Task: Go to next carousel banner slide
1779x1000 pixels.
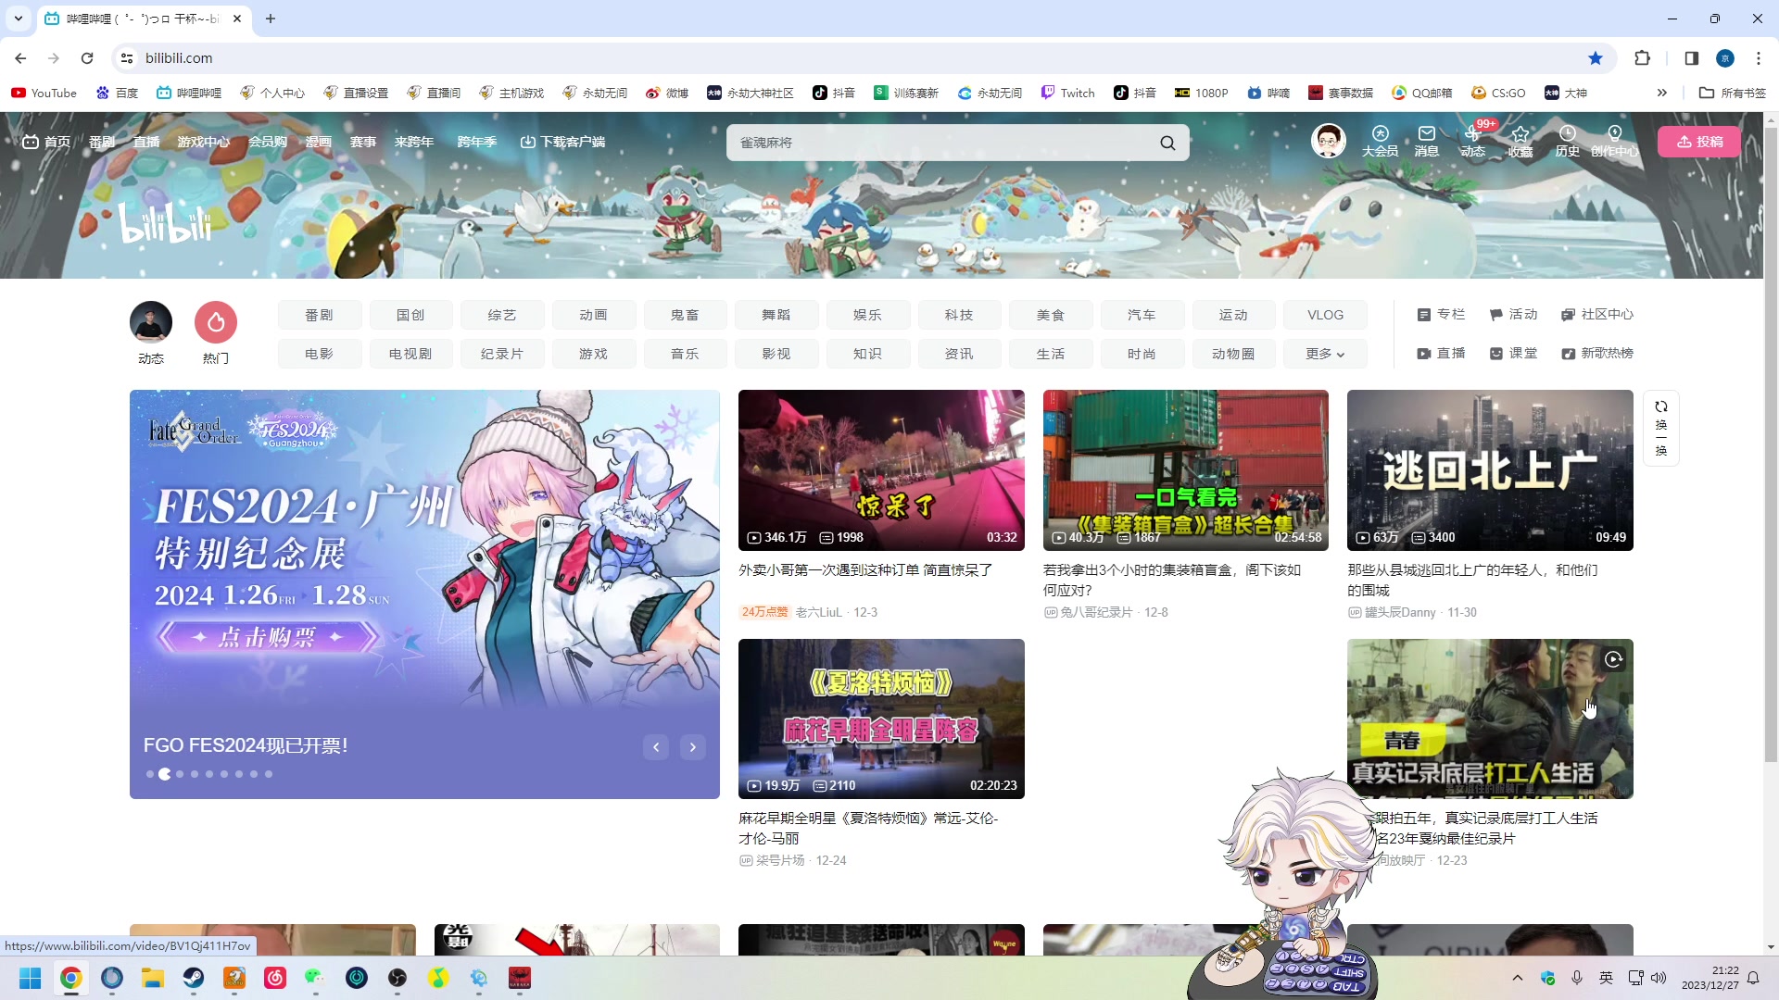Action: tap(692, 747)
